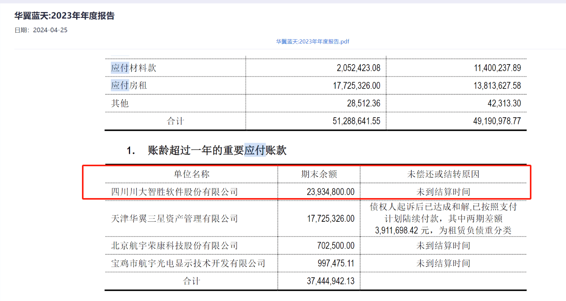Image resolution: width=566 pixels, height=301 pixels.
Task: Select the amount 13,813,627.58
Action: click(x=498, y=86)
